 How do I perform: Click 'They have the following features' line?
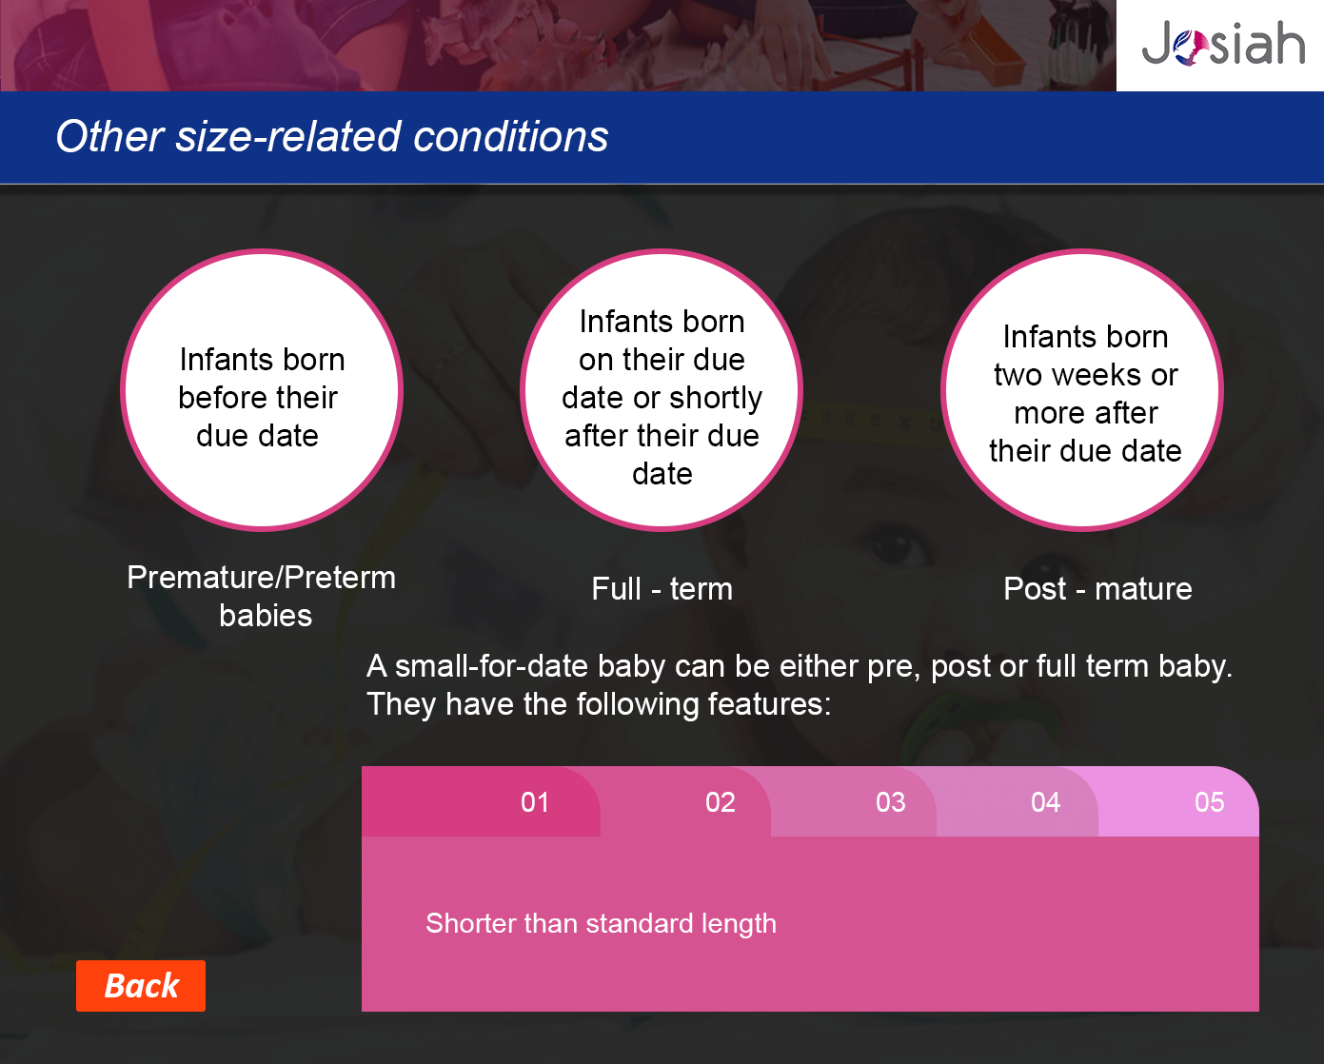(599, 704)
